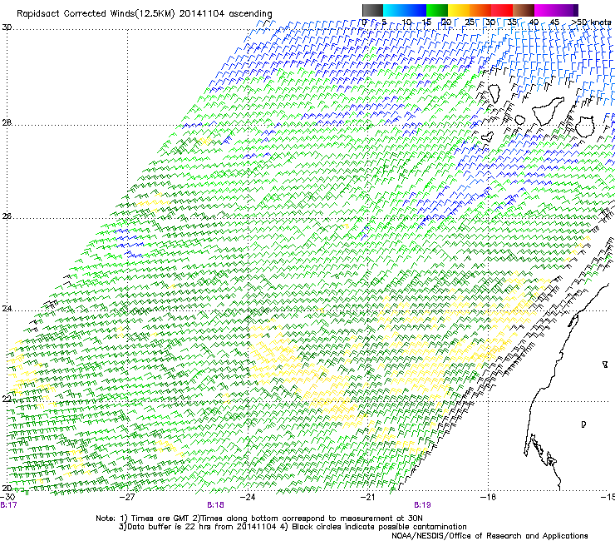Click the El Hierro island outline
Viewport: 615px width, 541px height.
487,136
